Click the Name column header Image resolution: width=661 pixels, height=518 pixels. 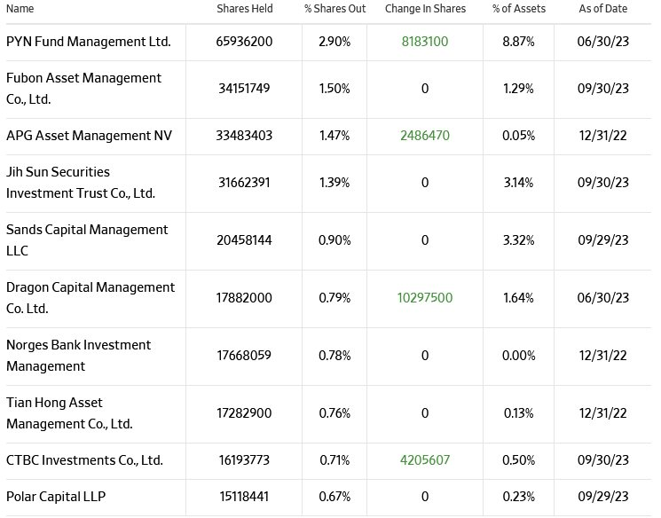pyautogui.click(x=20, y=9)
